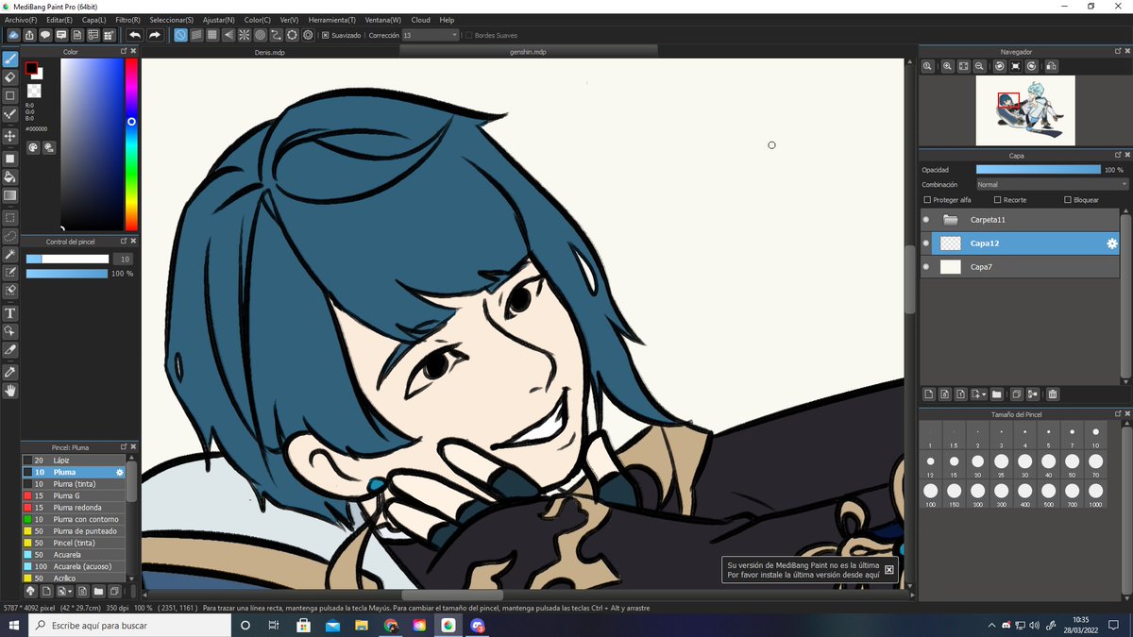Adjust the brush size slider

tap(67, 259)
